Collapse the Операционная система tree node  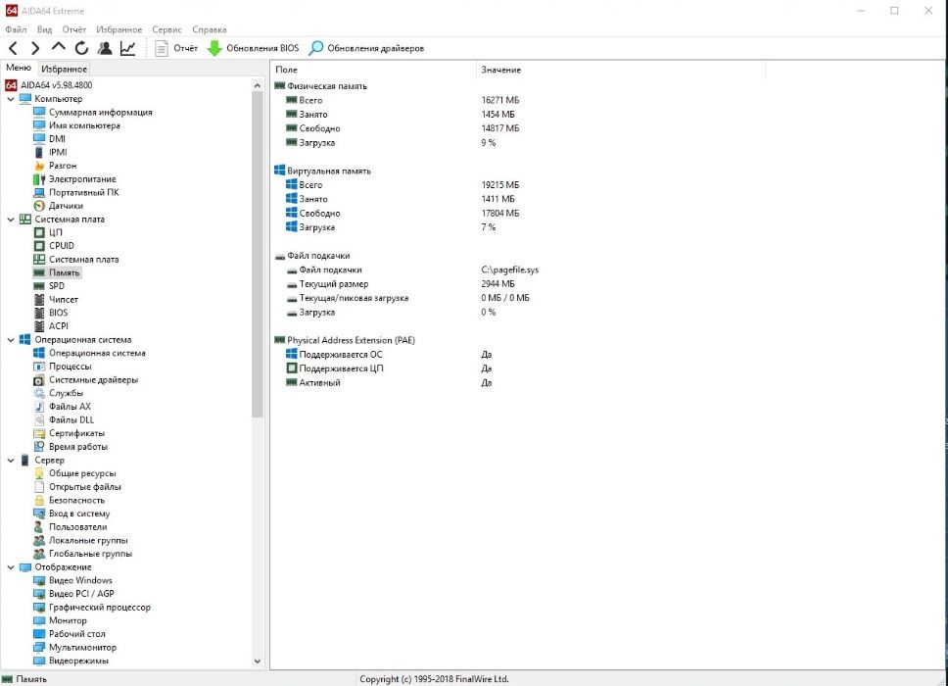tap(11, 340)
